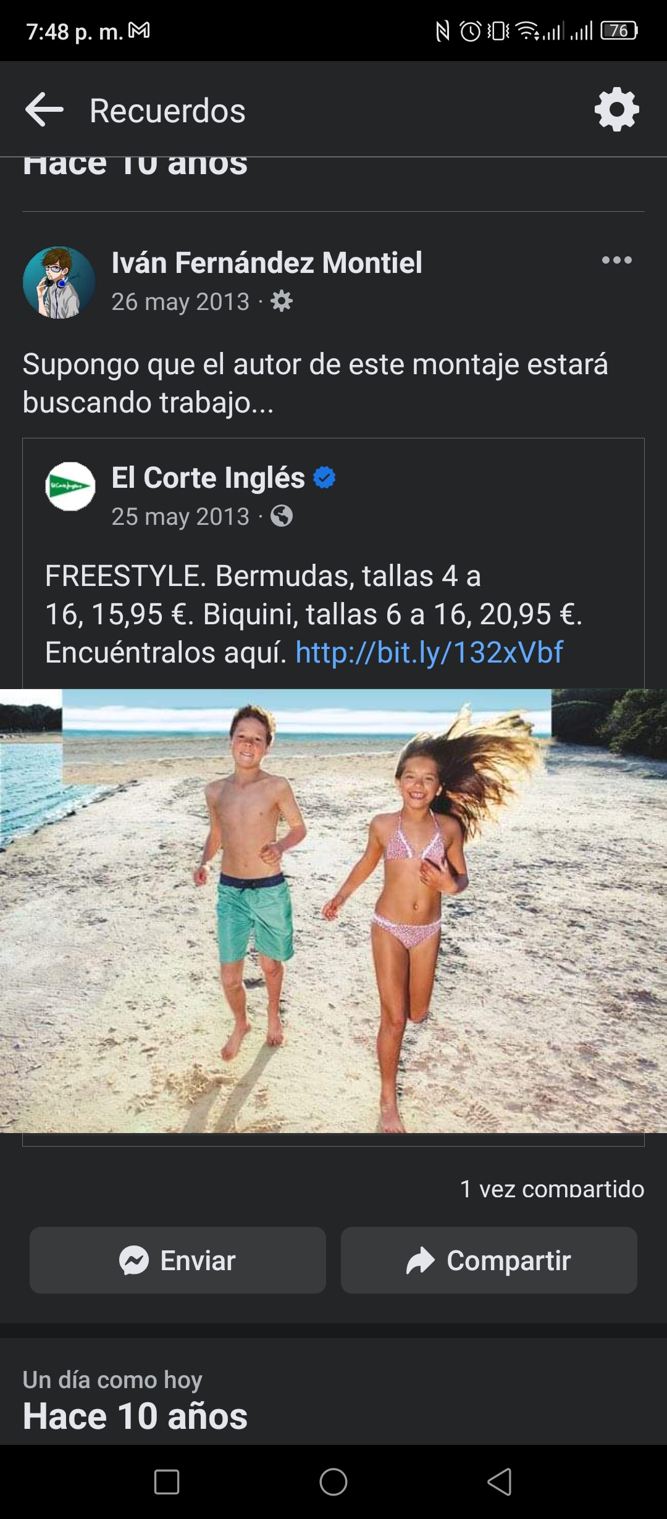Screen dimensions: 667x1519
Task: Tap the Compartir button
Action: pyautogui.click(x=489, y=1260)
